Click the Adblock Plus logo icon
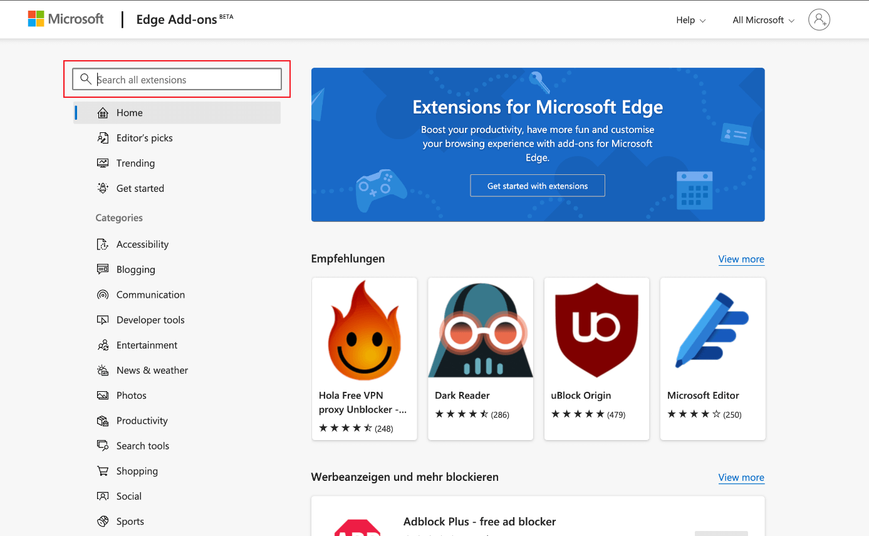This screenshot has width=869, height=536. [x=357, y=527]
